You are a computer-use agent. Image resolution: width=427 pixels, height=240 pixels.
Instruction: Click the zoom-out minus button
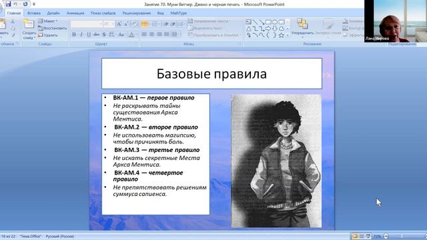[386, 236]
